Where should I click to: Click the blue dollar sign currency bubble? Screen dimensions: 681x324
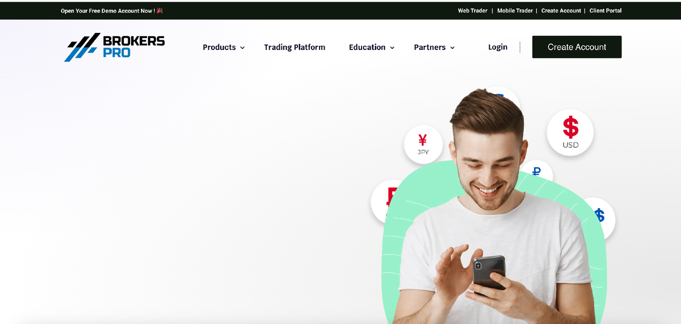[598, 217]
